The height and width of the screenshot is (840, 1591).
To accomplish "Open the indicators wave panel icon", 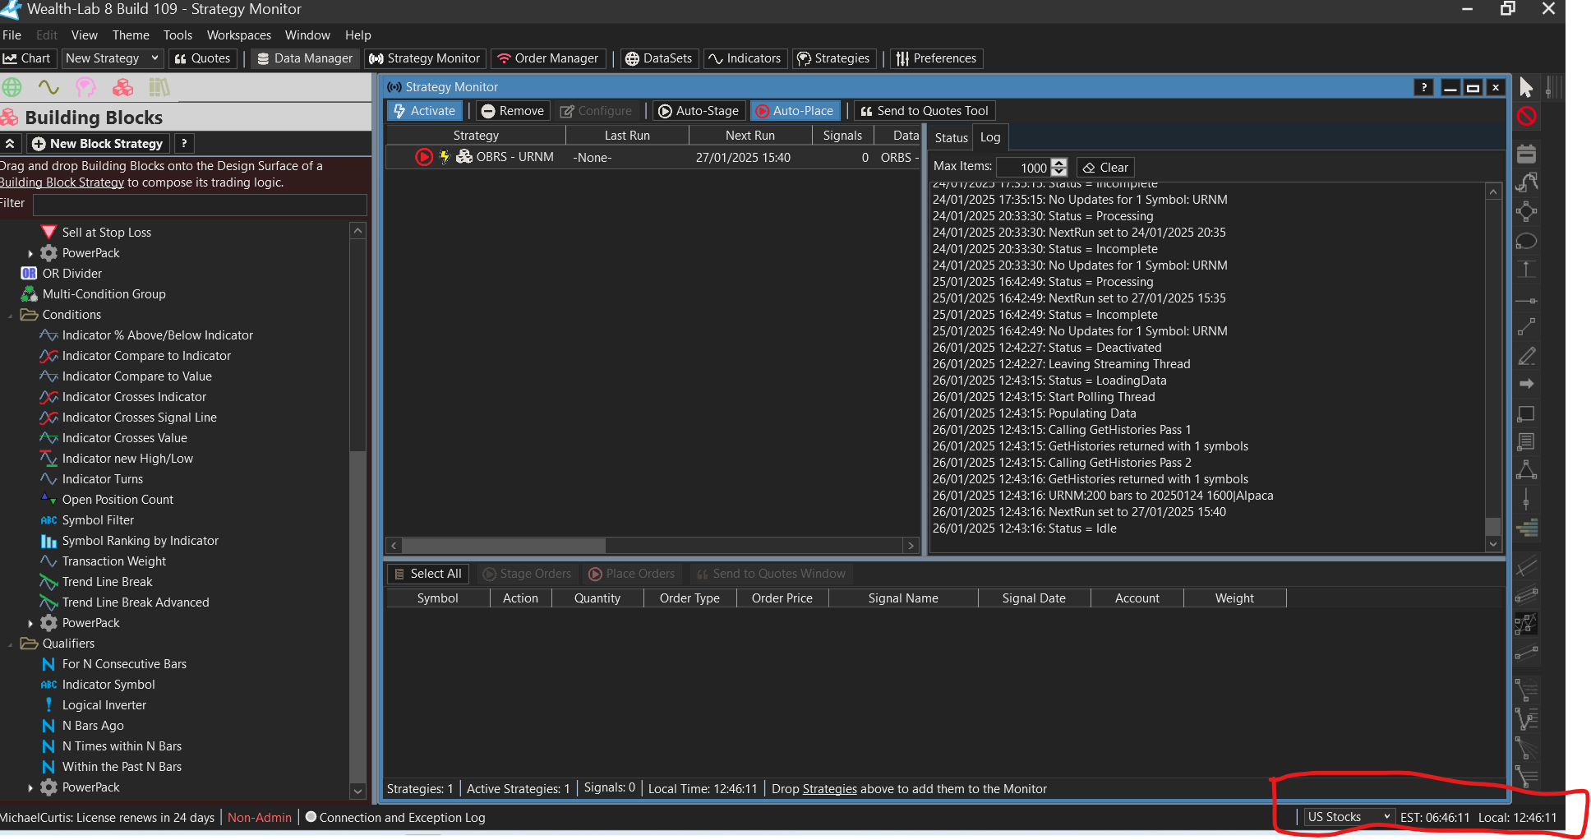I will tap(48, 87).
